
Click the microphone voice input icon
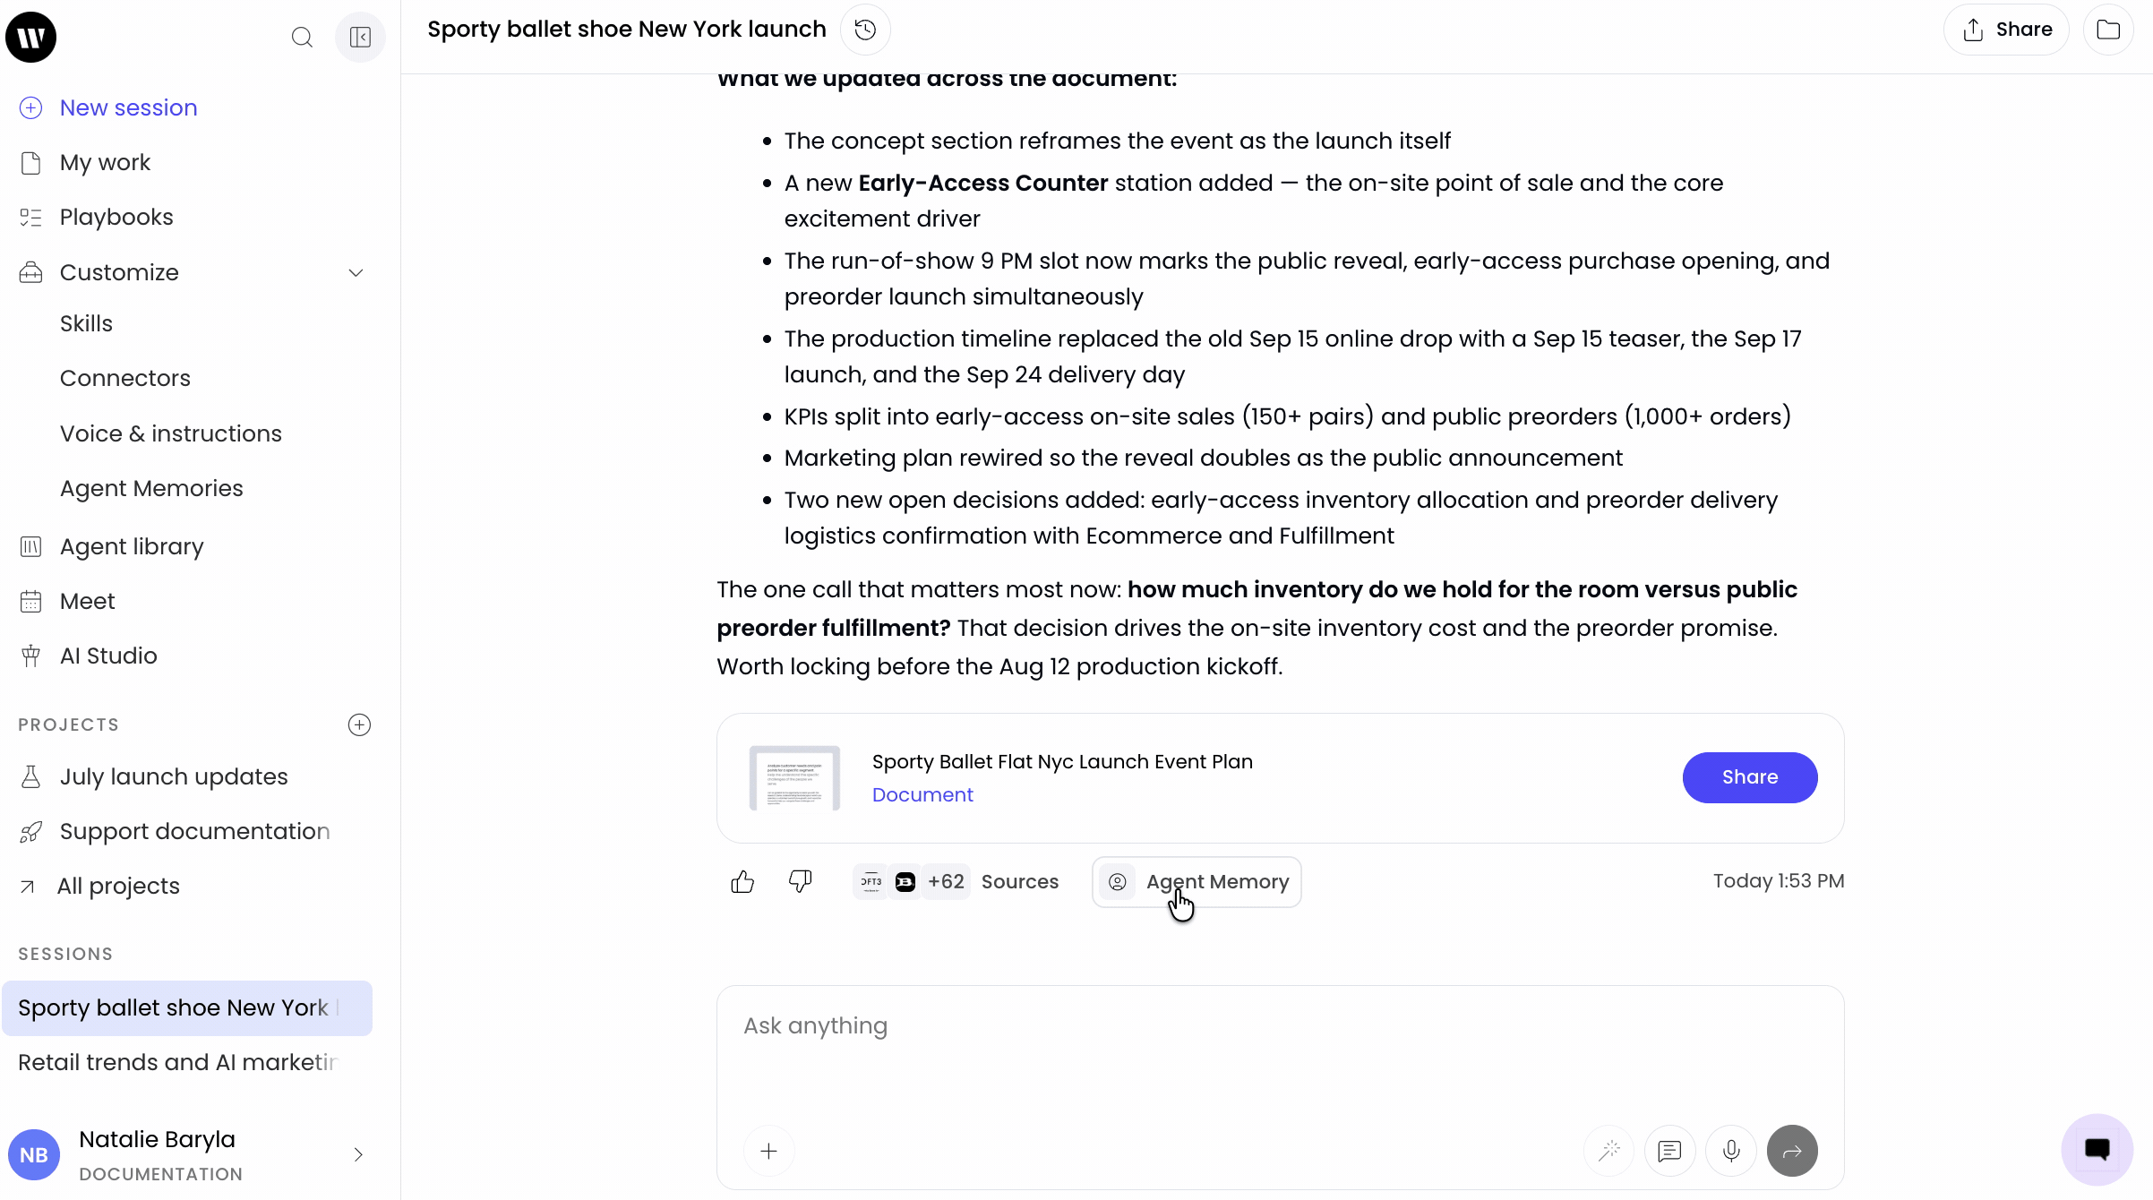point(1731,1151)
